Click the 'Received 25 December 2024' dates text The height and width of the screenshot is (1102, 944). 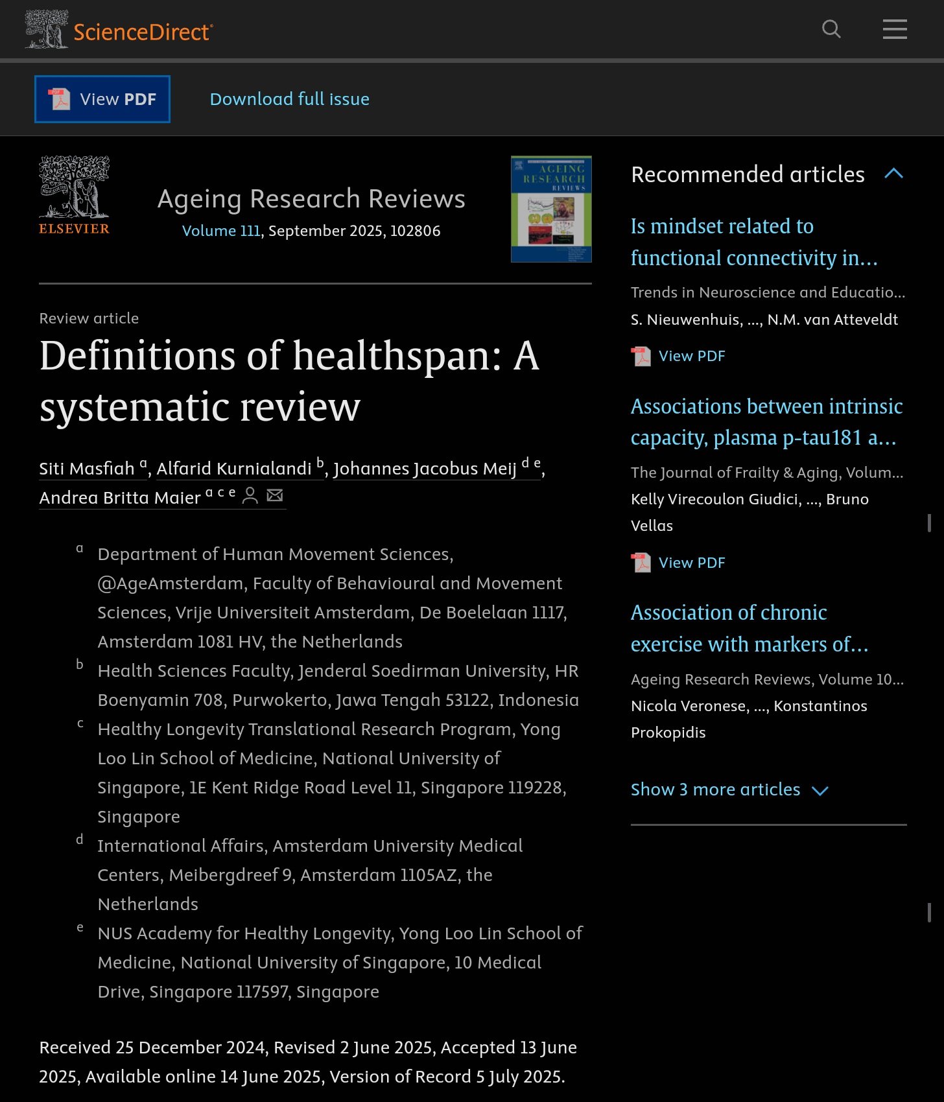(308, 1062)
